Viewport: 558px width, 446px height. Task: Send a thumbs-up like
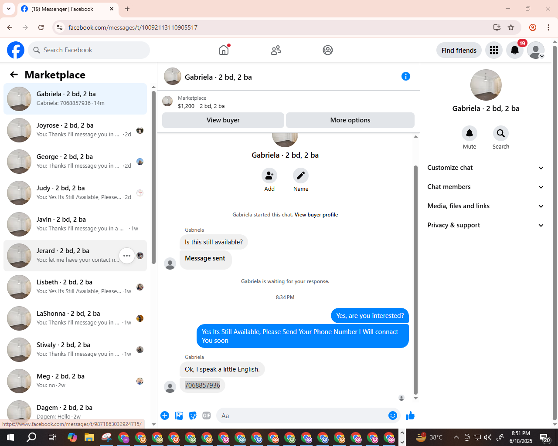410,416
